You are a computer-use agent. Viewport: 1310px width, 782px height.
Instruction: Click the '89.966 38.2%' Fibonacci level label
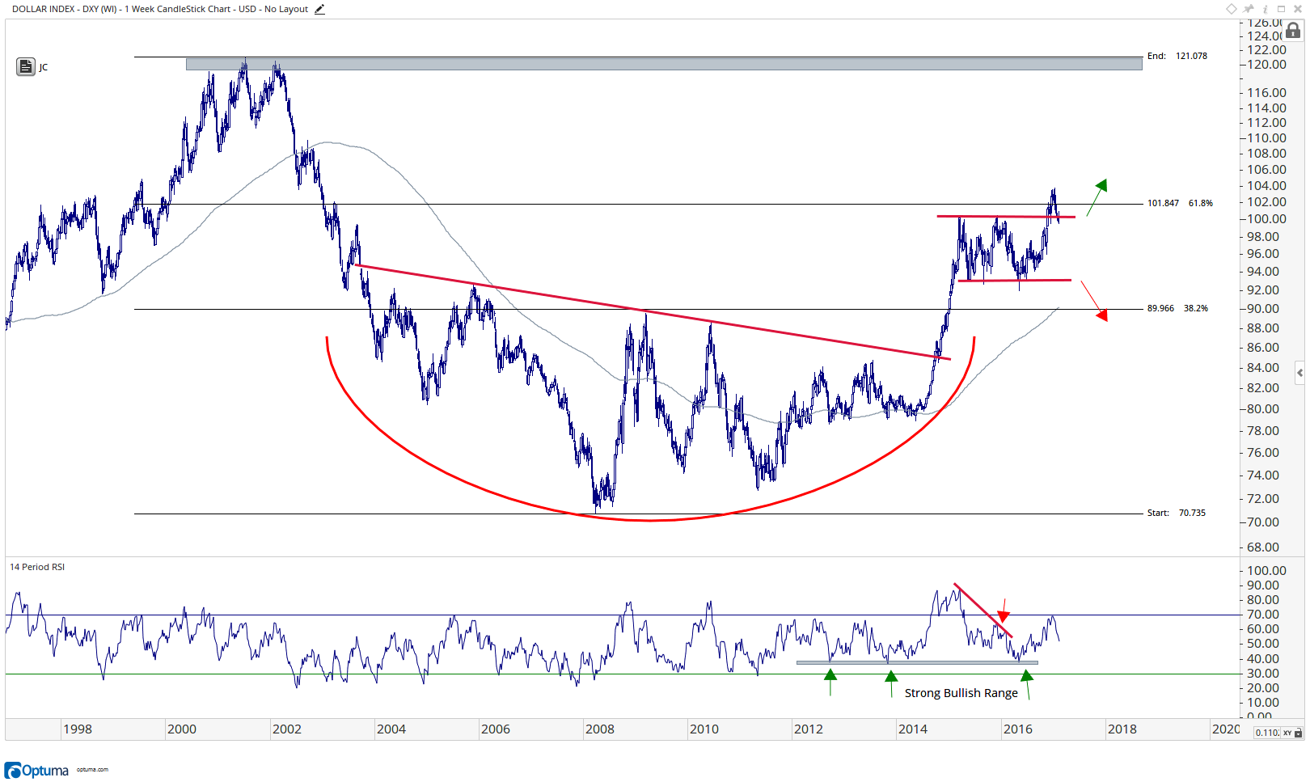(1177, 308)
